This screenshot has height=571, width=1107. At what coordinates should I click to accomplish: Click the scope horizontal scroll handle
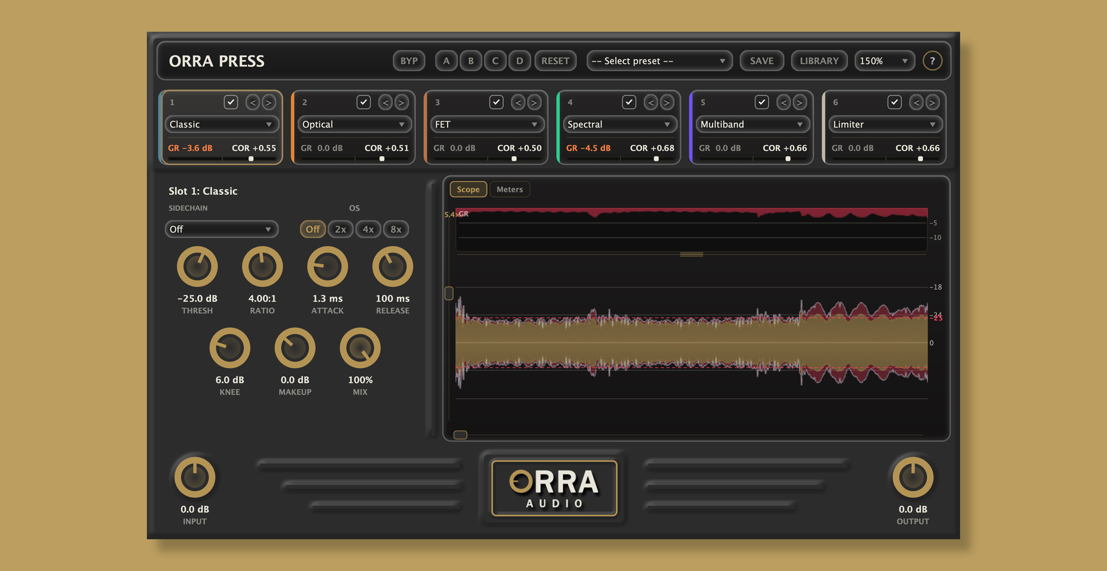pos(460,435)
